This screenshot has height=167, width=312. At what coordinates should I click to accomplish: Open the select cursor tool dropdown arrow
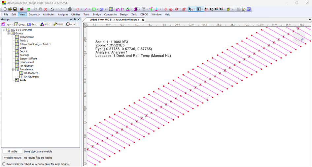195,9
